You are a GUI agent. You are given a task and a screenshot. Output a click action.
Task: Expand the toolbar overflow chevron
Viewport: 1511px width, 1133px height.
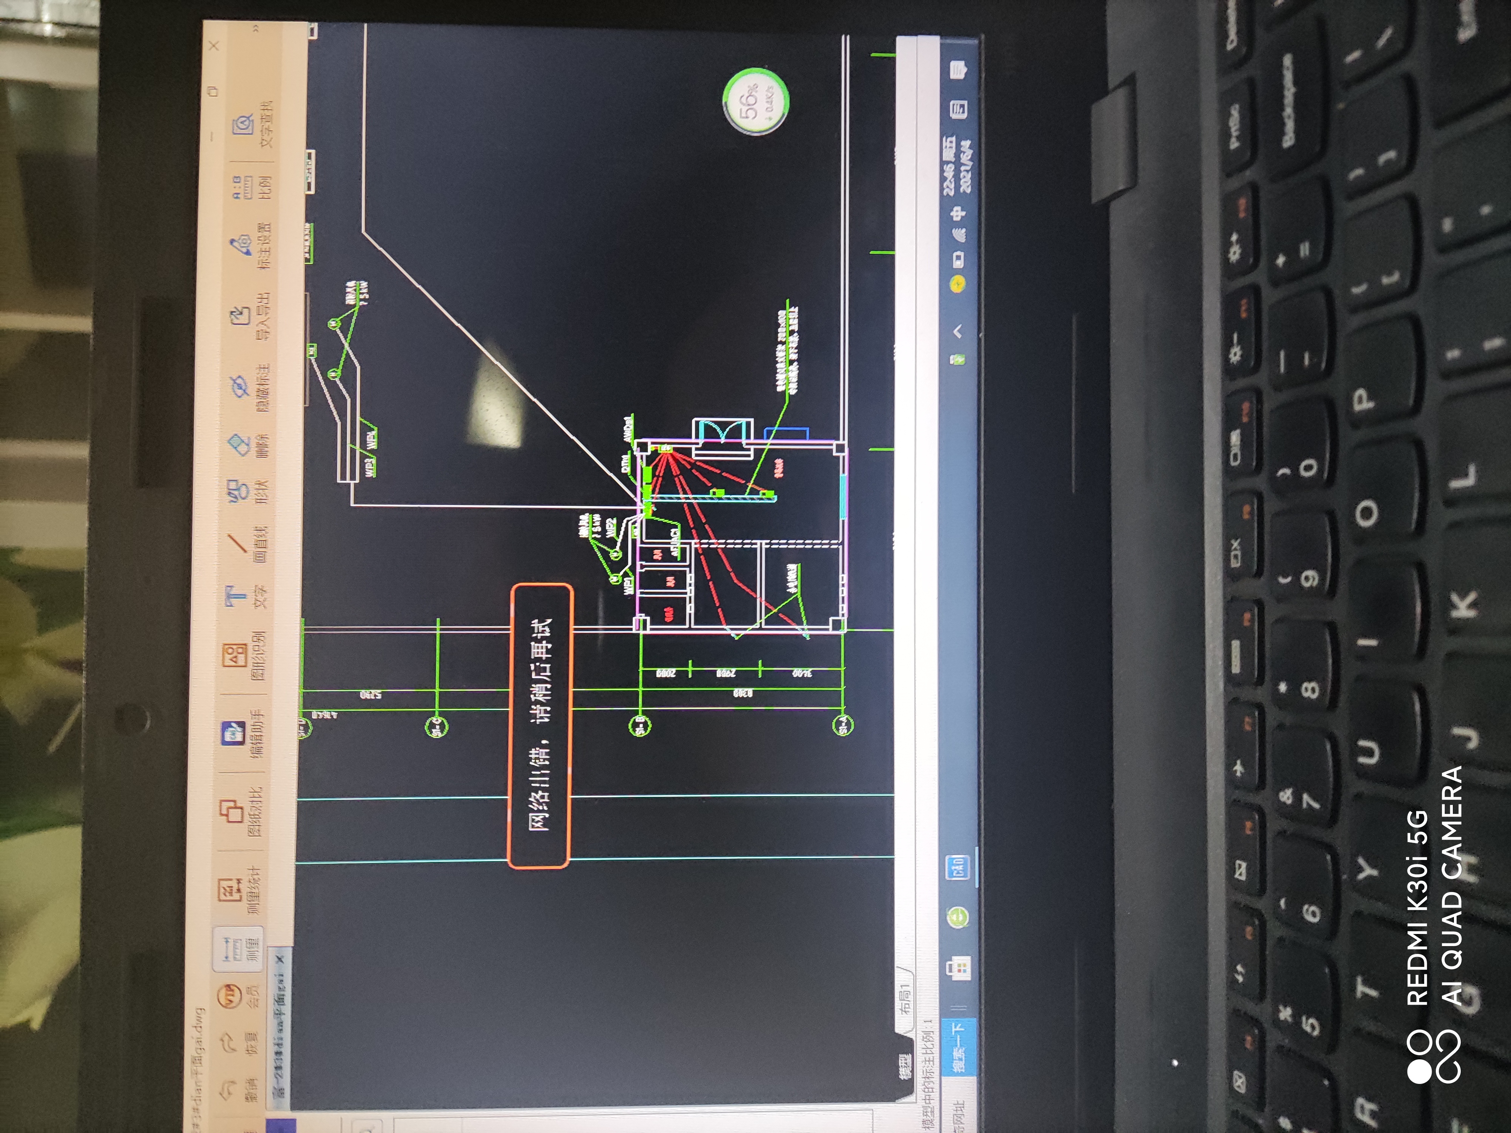[256, 28]
